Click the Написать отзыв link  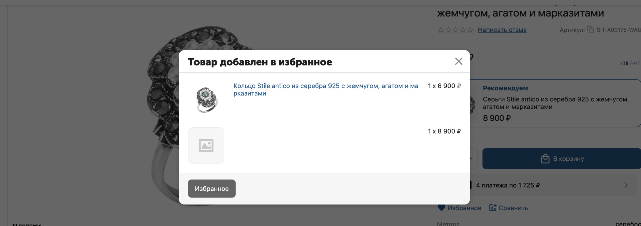coord(502,30)
